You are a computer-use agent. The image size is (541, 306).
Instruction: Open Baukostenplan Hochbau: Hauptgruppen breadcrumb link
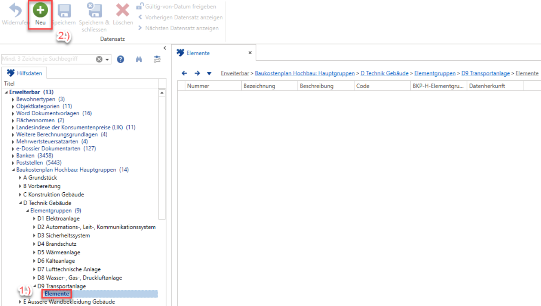305,73
